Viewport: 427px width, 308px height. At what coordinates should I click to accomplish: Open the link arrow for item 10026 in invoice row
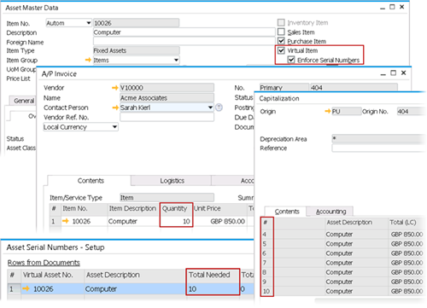66,221
